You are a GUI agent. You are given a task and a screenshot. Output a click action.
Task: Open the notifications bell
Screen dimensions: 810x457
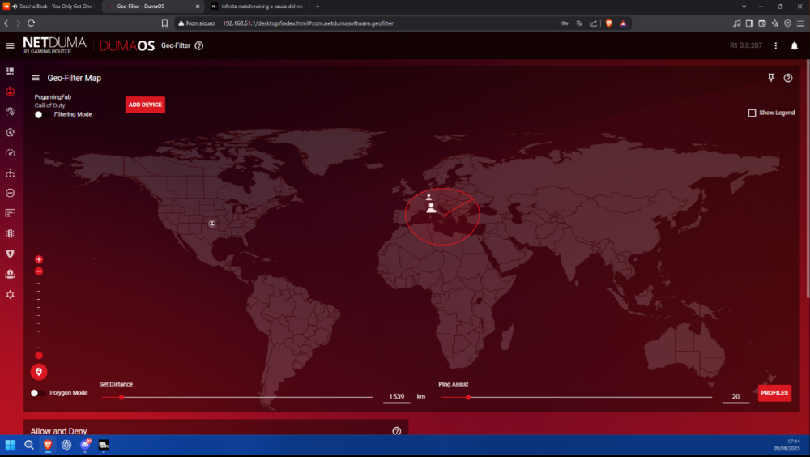point(795,45)
